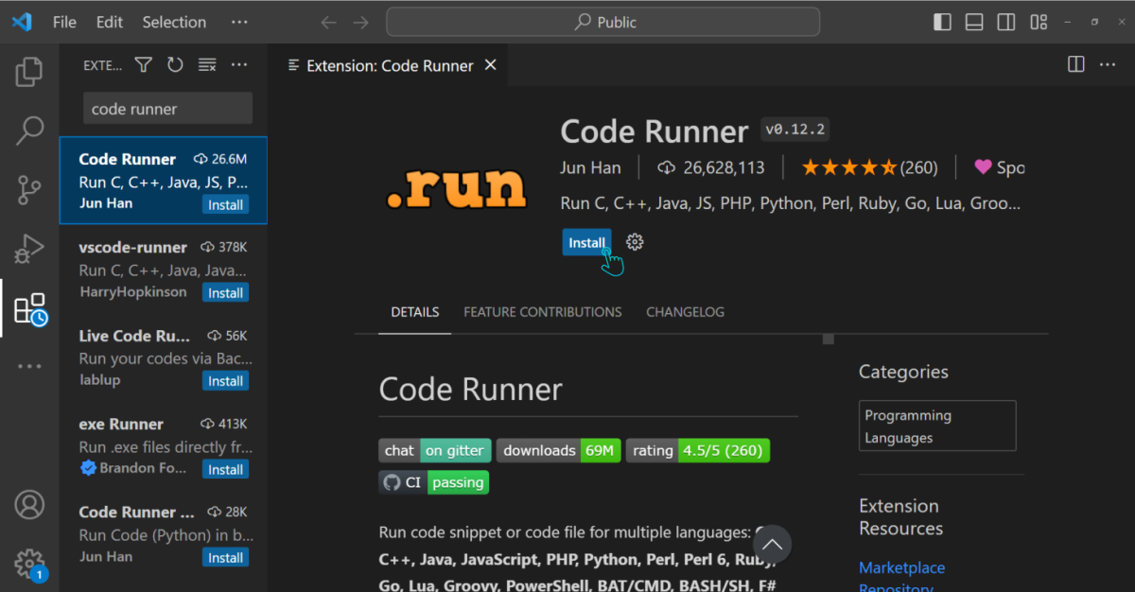Open the Source Control view

point(29,189)
